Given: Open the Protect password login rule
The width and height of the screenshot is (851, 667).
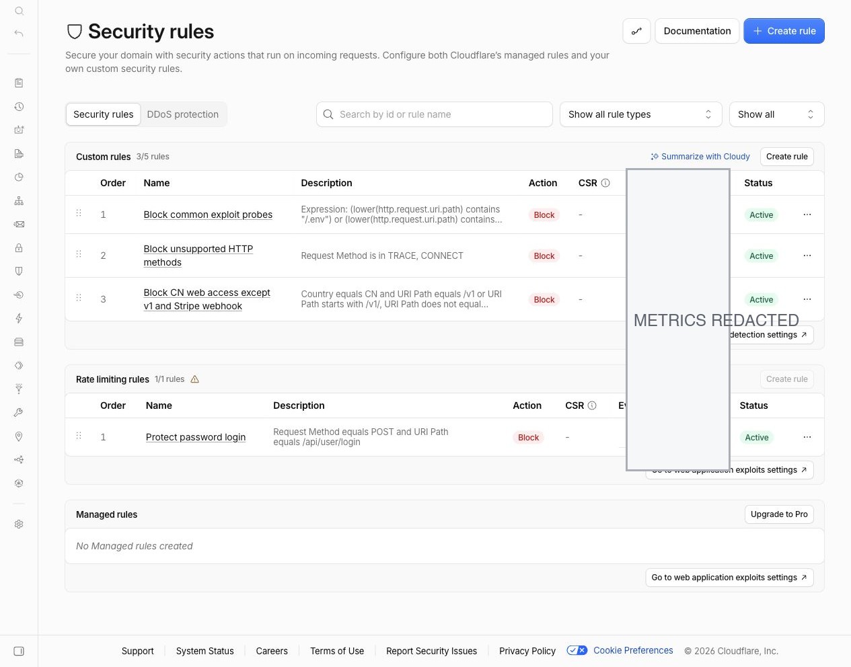Looking at the screenshot, I should pos(196,437).
